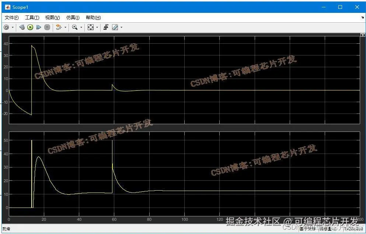This screenshot has width=366, height=234.
Task: Expand the configuration properties dropdown arrow
Action: coord(13,28)
